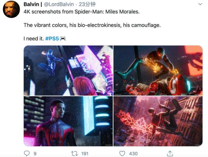Viewport: 208px width, 157px height.
Task: Click the tweet text about 4K screenshots
Action: pos(82,12)
